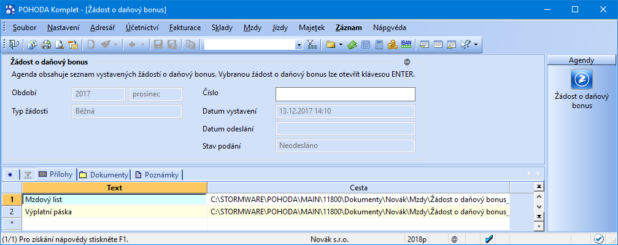Click the second calculator icon
618x245 pixels.
[379, 45]
